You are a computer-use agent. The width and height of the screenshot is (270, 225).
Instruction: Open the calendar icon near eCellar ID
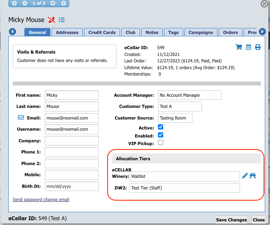[248, 47]
